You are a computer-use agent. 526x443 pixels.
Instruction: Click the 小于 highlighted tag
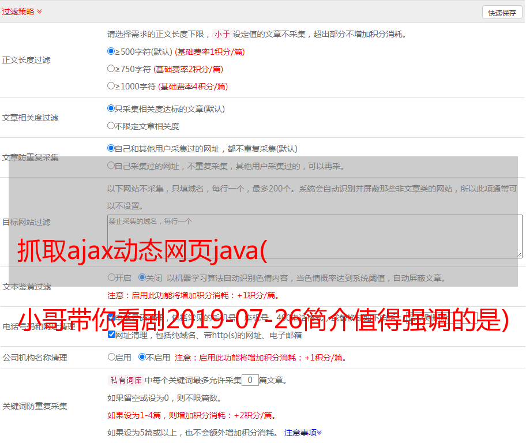[223, 34]
